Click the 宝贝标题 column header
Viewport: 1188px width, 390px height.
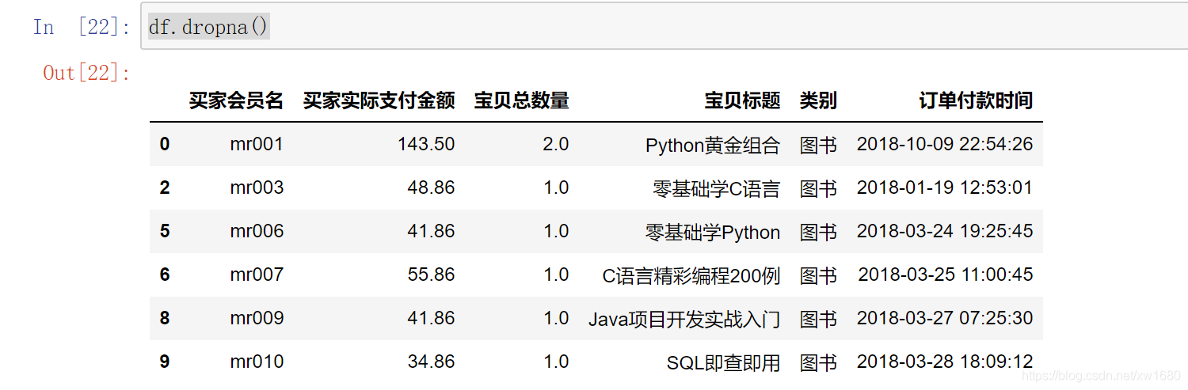pos(743,100)
